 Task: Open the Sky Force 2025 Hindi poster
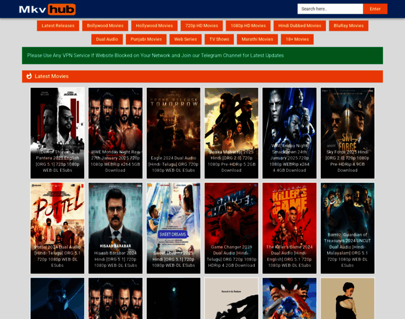[x=347, y=133]
